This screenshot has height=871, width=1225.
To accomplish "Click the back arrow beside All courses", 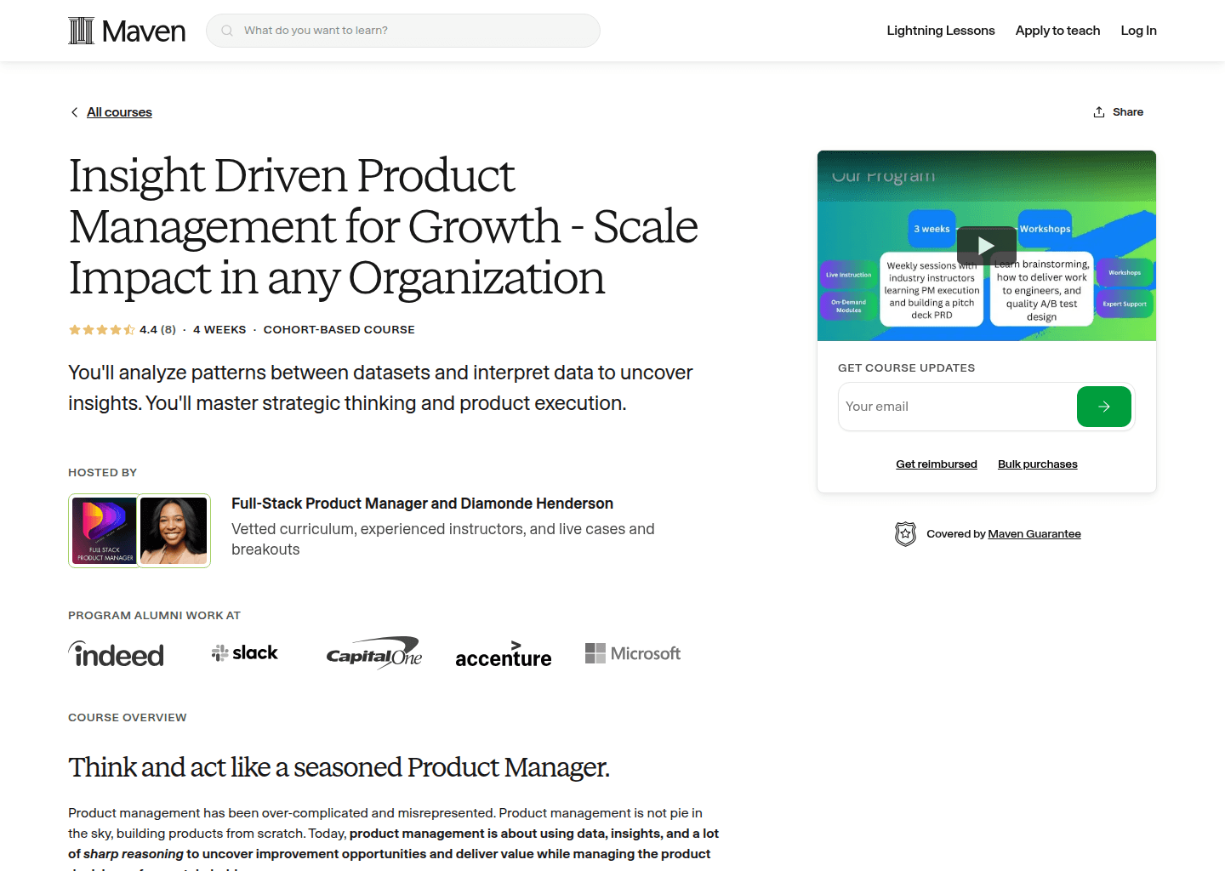I will coord(74,111).
